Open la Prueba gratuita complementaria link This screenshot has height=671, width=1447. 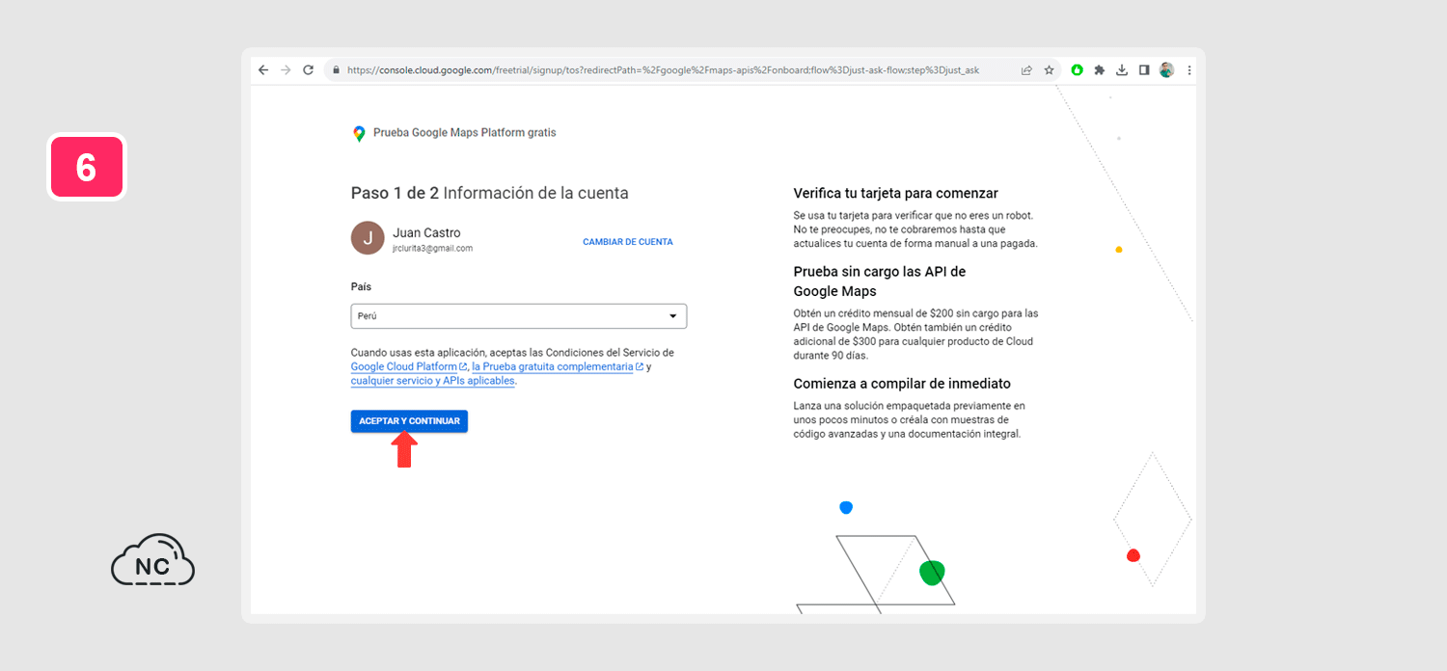(x=558, y=367)
